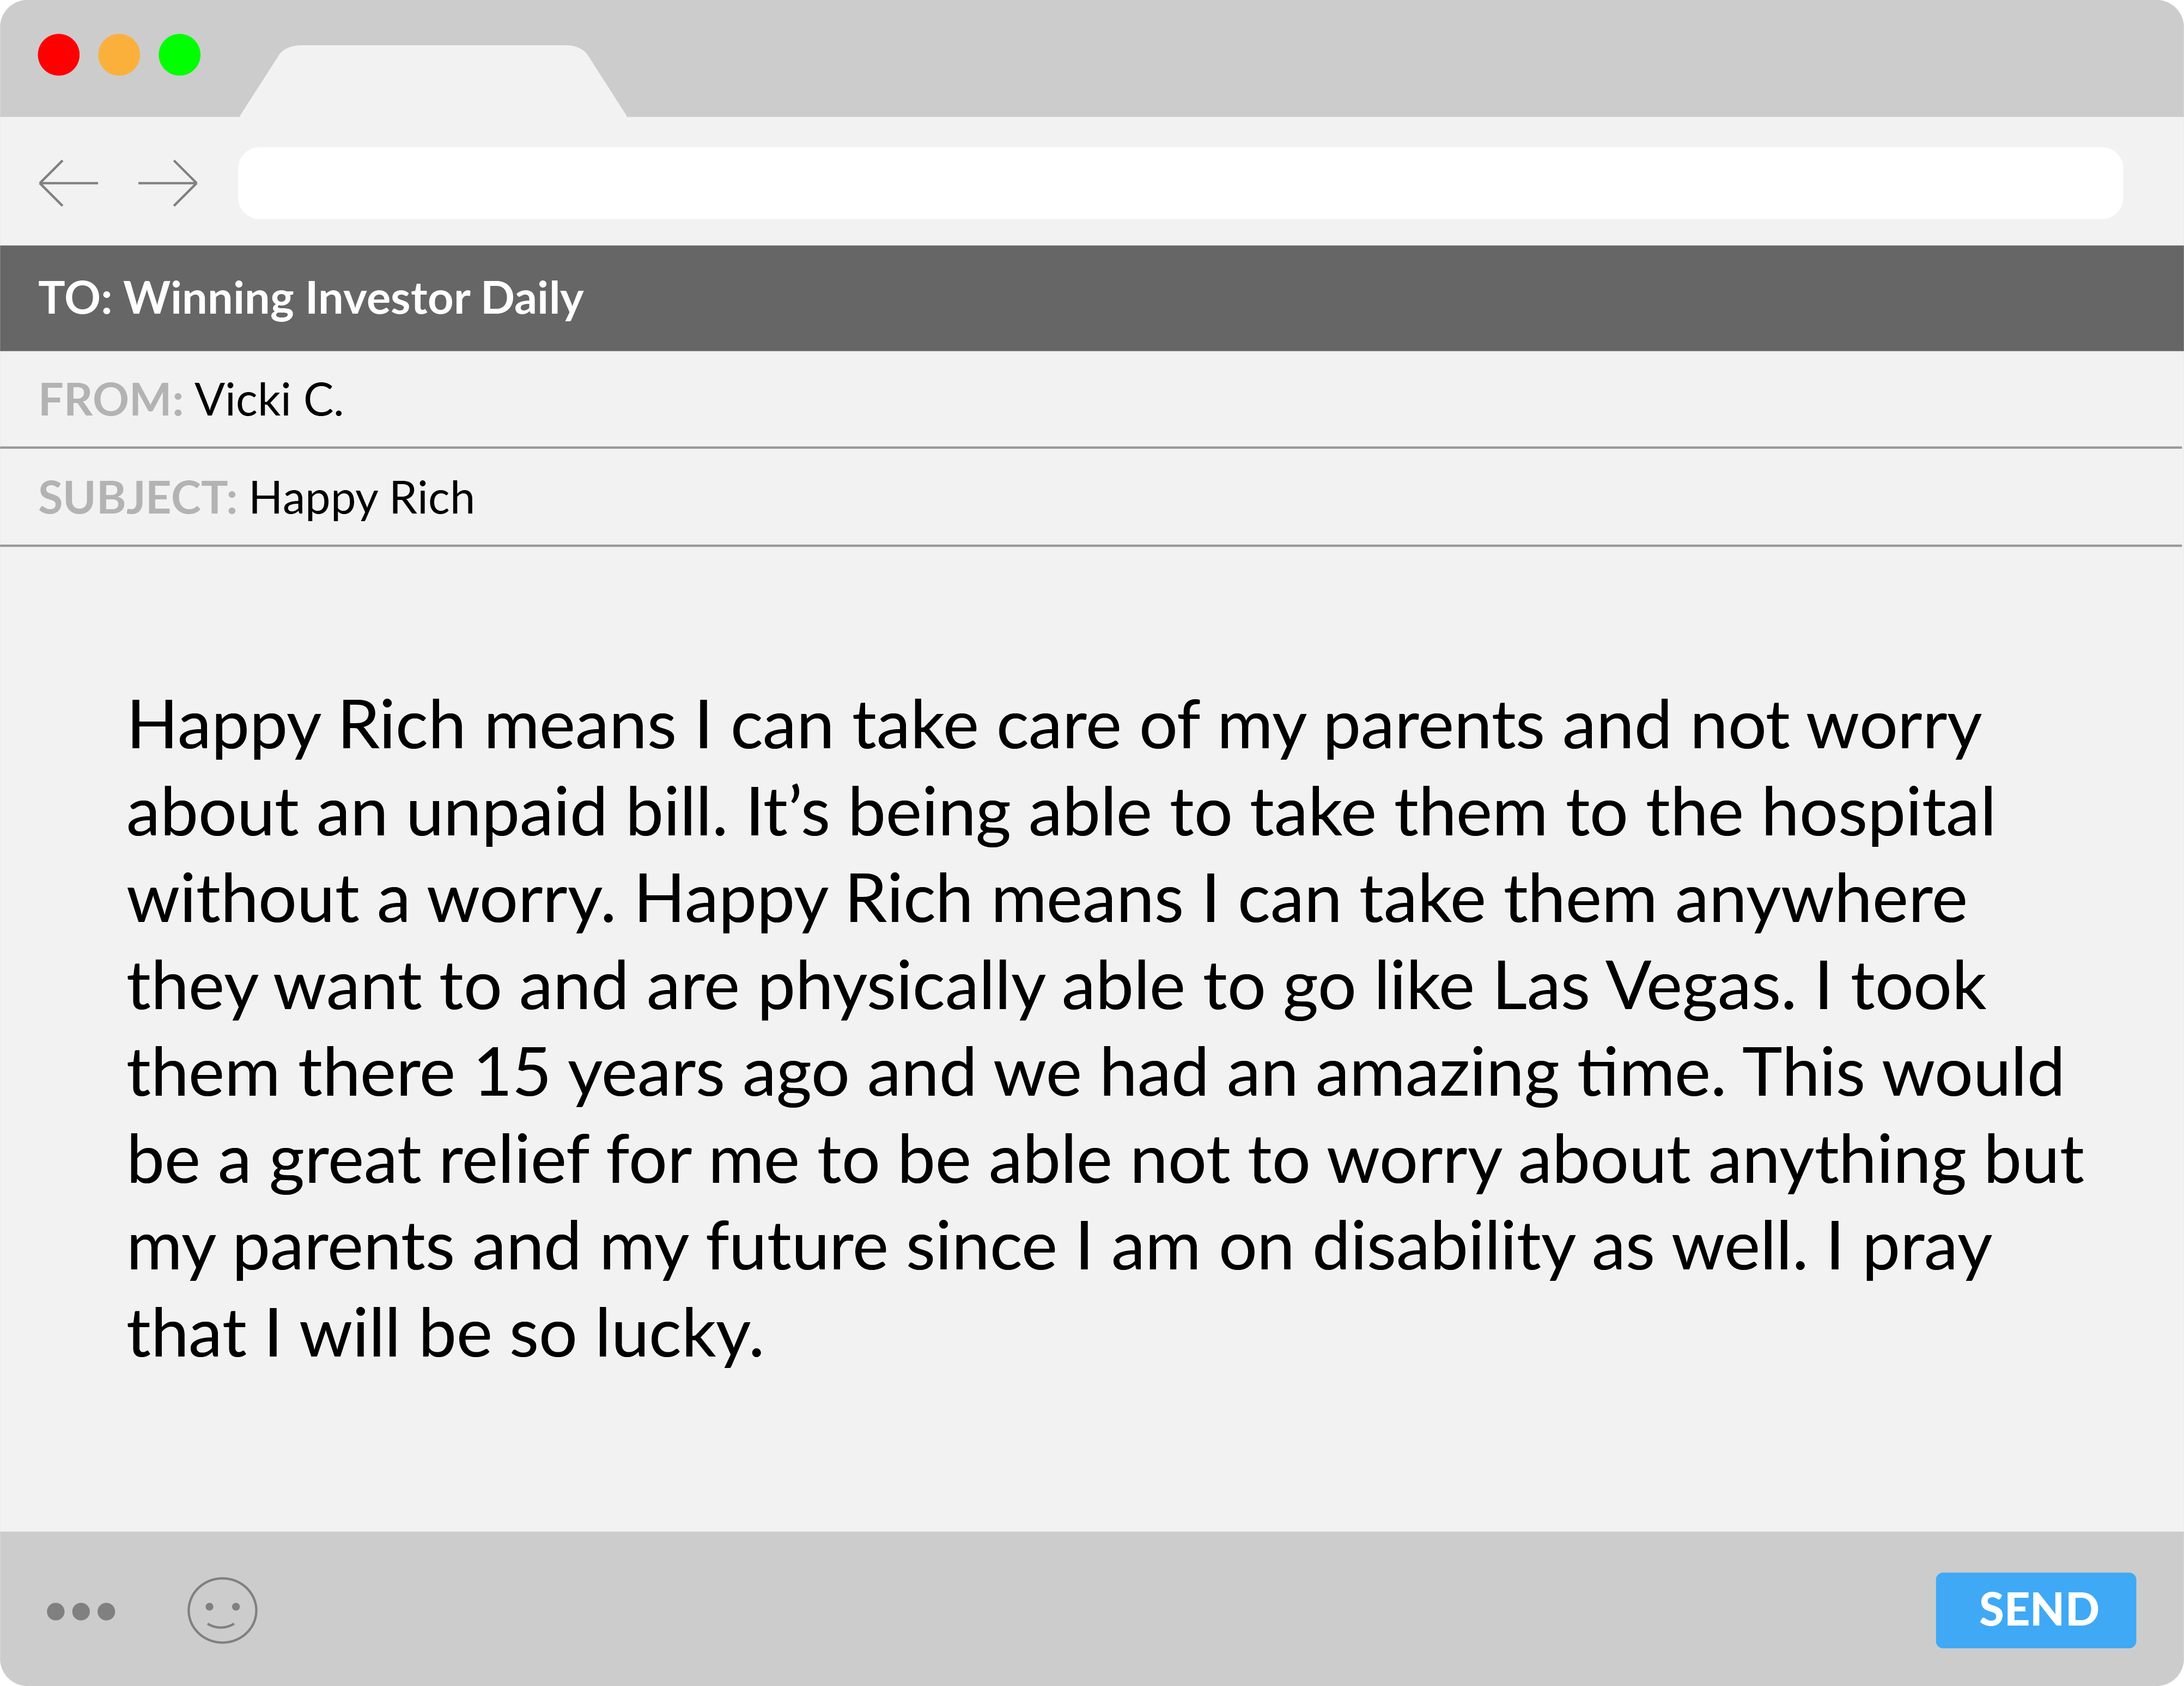The image size is (2184, 1686).
Task: Click the Winning Investor Daily recipient
Action: pos(354,299)
